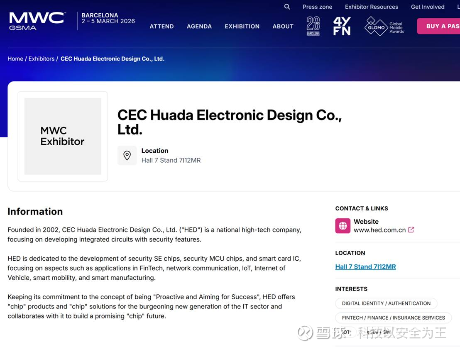Go to Press zone
The height and width of the screenshot is (347, 460).
click(x=317, y=7)
